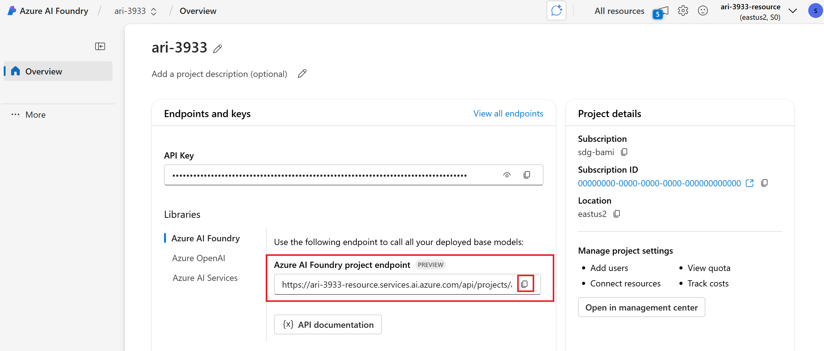Edit the project description
The image size is (824, 351).
[302, 74]
